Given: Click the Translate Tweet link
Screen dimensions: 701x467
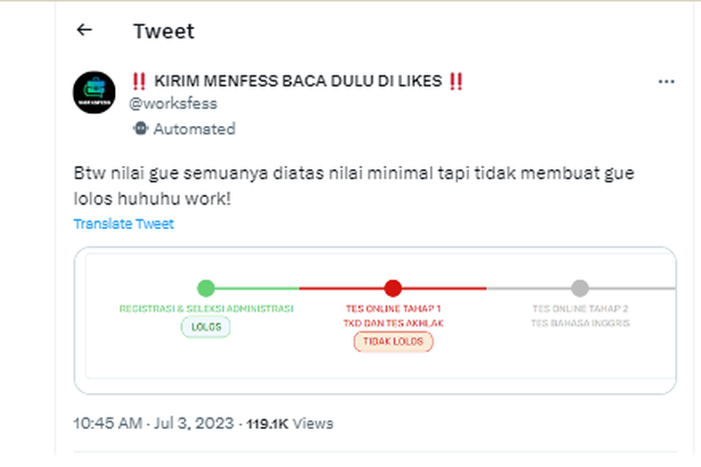Looking at the screenshot, I should tap(123, 224).
